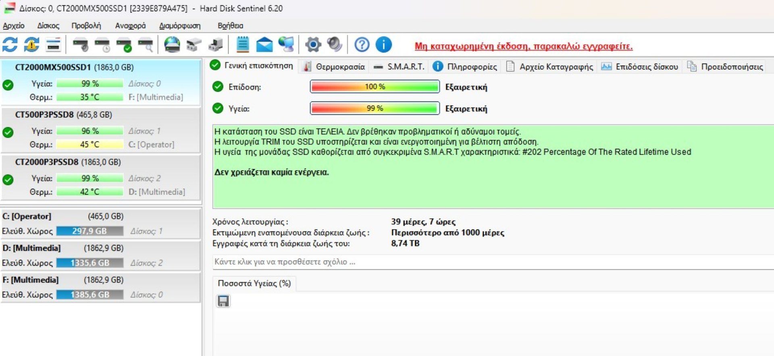The width and height of the screenshot is (774, 356).
Task: Click the 45 °C temperature bar
Action: coord(89,145)
